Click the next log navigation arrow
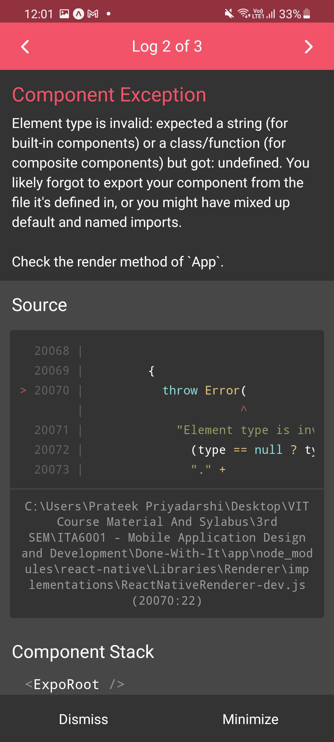The image size is (334, 742). coord(309,46)
